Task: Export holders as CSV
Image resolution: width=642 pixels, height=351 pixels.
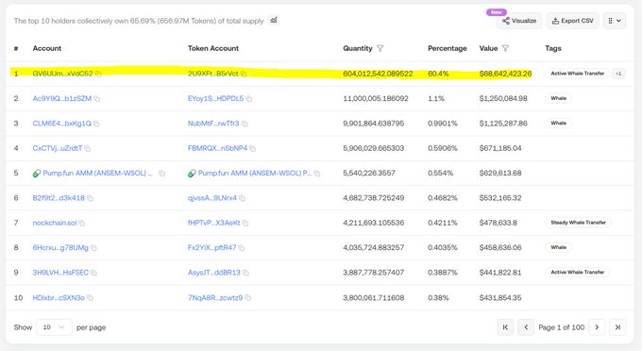Action: pos(572,21)
